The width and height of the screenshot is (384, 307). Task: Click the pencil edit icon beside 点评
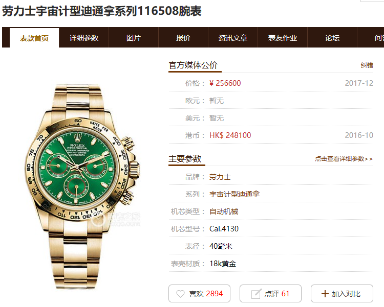coord(256,294)
